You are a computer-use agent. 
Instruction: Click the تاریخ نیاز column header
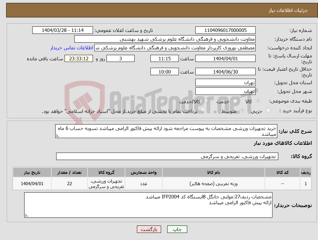pyautogui.click(x=32, y=172)
